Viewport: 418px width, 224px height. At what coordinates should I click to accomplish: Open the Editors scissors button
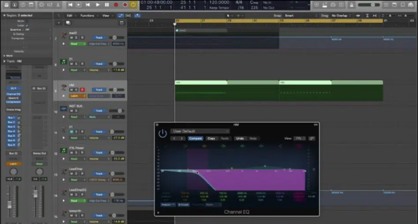[x=58, y=5]
